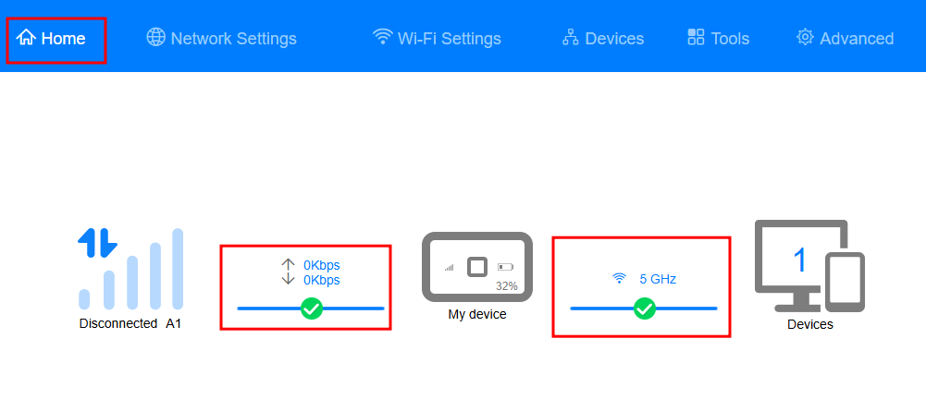Click the Devices network tree icon

coord(571,38)
